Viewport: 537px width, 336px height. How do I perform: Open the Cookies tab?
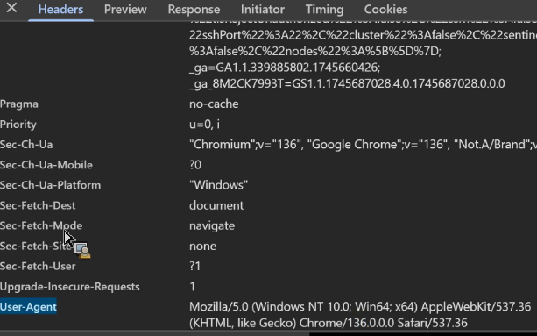click(x=386, y=10)
